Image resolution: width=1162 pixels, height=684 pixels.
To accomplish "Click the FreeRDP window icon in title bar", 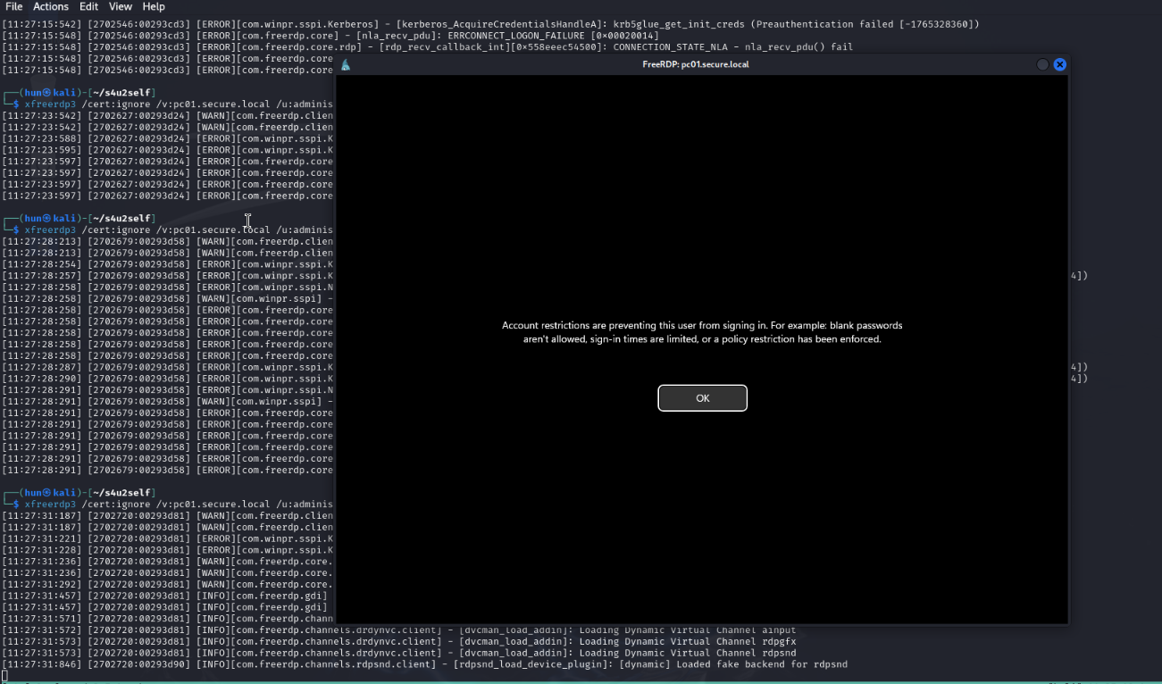I will pos(346,64).
